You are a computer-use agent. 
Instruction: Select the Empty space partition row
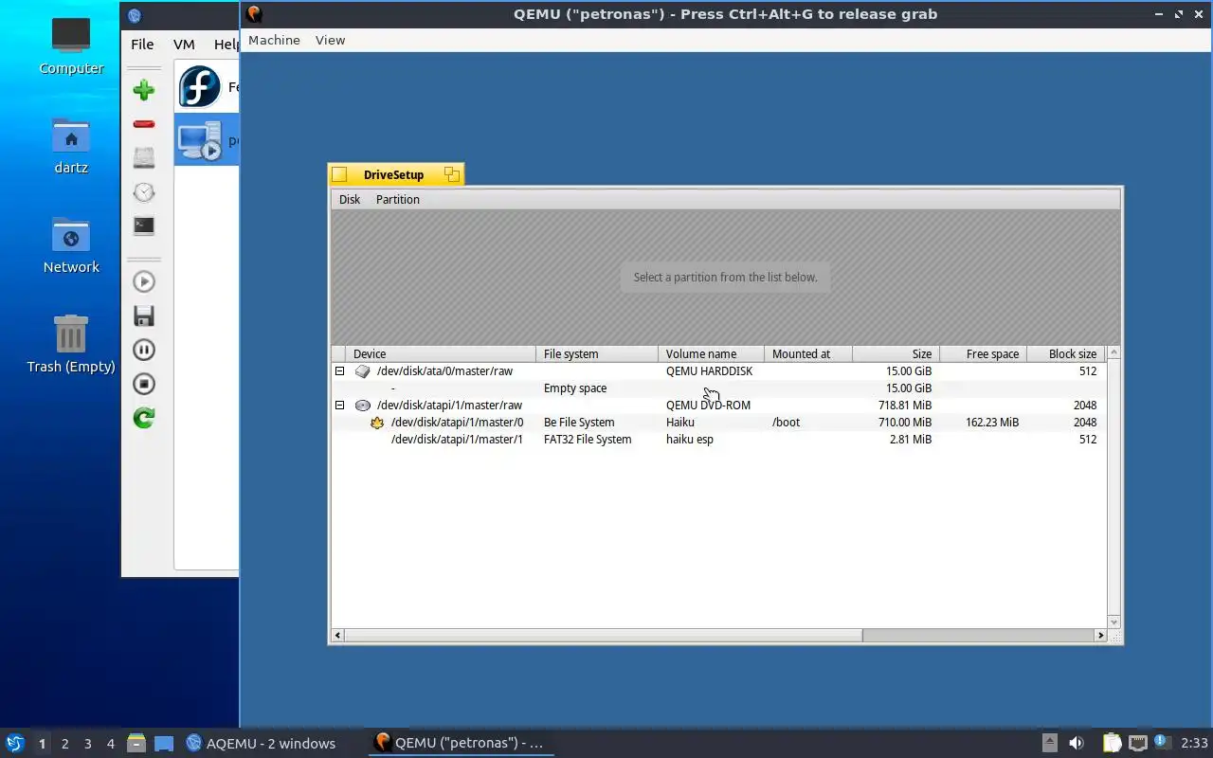coord(718,388)
